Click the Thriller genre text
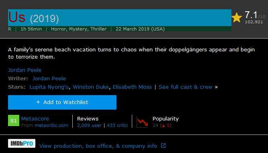268x153 pixels. coord(98,29)
